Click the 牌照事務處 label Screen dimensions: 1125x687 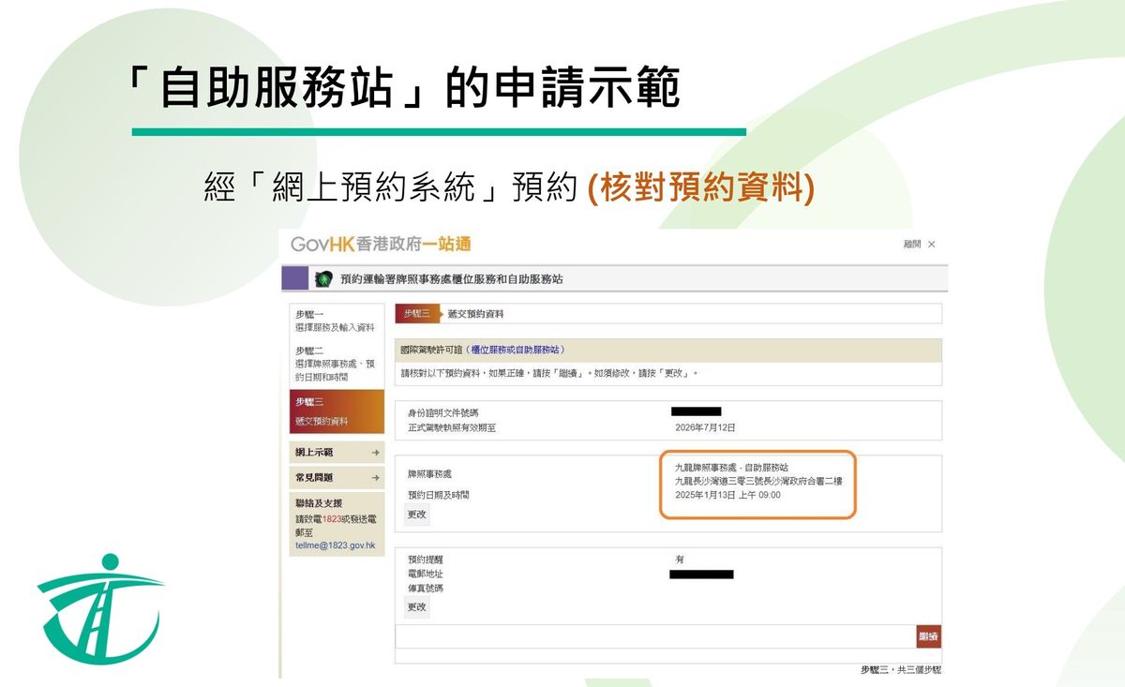[x=429, y=474]
